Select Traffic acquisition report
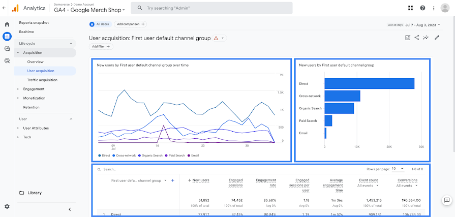Viewport: 455px width, 217px height. pyautogui.click(x=42, y=80)
